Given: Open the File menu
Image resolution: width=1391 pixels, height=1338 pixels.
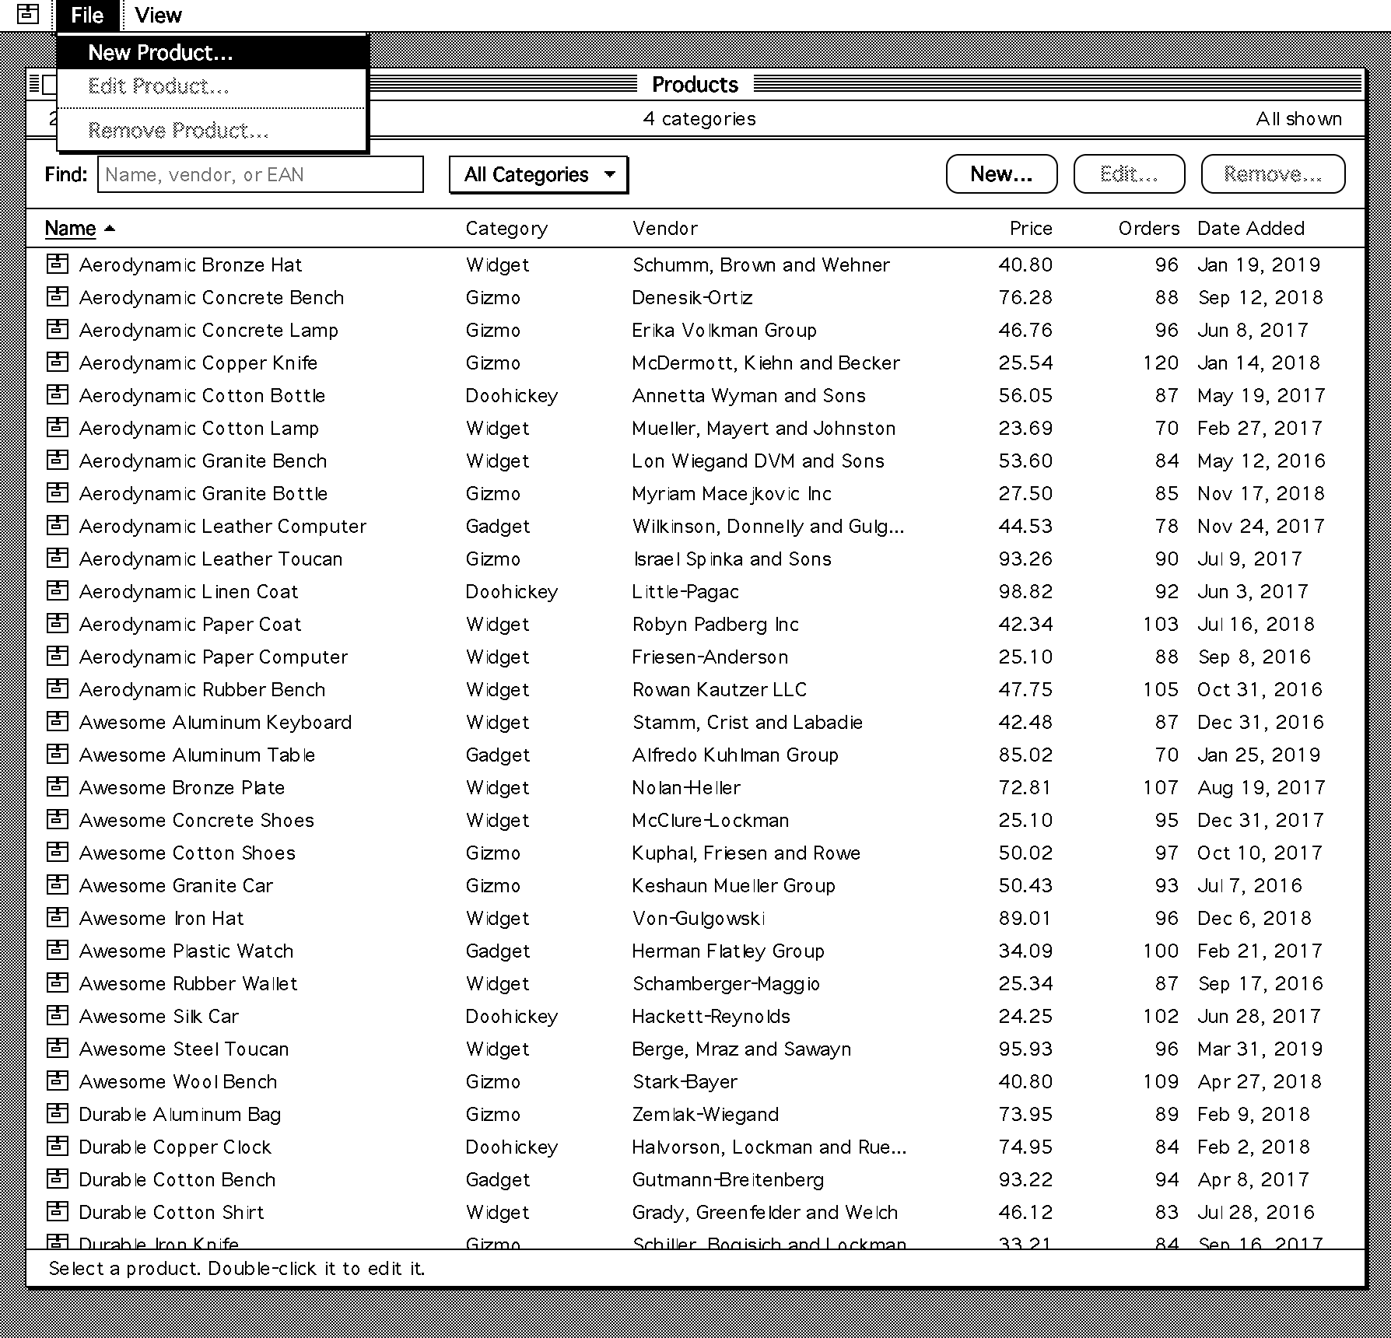Looking at the screenshot, I should (x=87, y=16).
